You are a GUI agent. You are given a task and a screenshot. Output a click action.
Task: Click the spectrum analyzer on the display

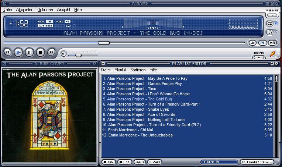tap(244, 24)
